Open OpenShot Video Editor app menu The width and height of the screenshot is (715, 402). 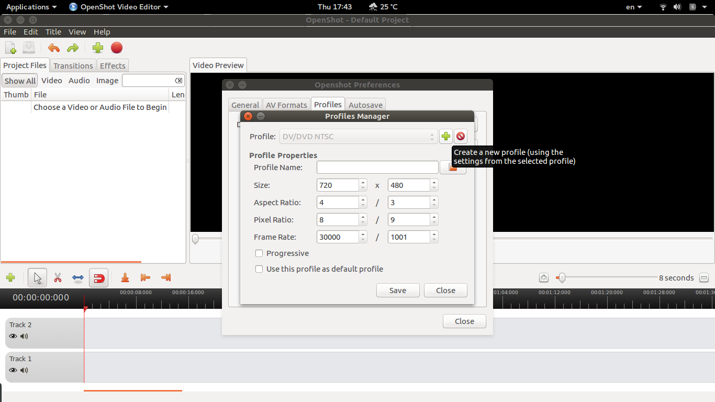(119, 7)
